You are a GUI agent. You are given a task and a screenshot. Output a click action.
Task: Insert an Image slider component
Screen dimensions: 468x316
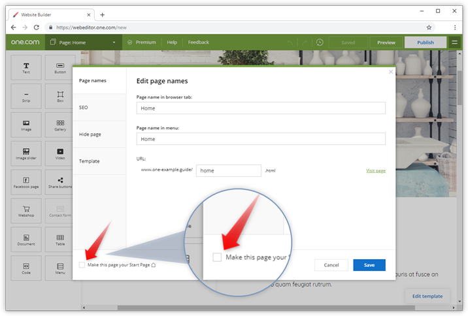click(26, 153)
